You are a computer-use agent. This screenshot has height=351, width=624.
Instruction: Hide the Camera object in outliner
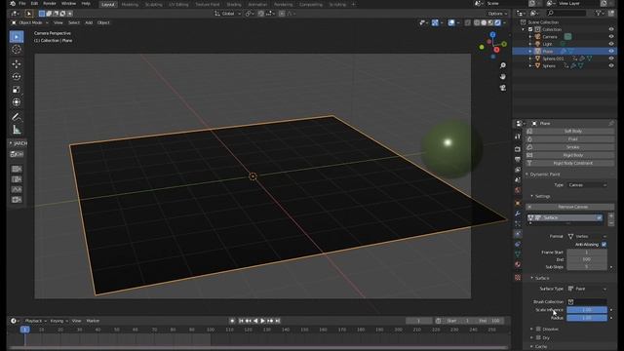tap(611, 37)
